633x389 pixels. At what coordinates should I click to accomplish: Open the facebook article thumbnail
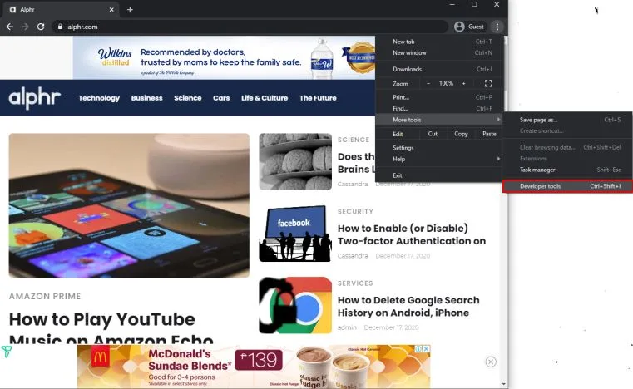pos(295,234)
